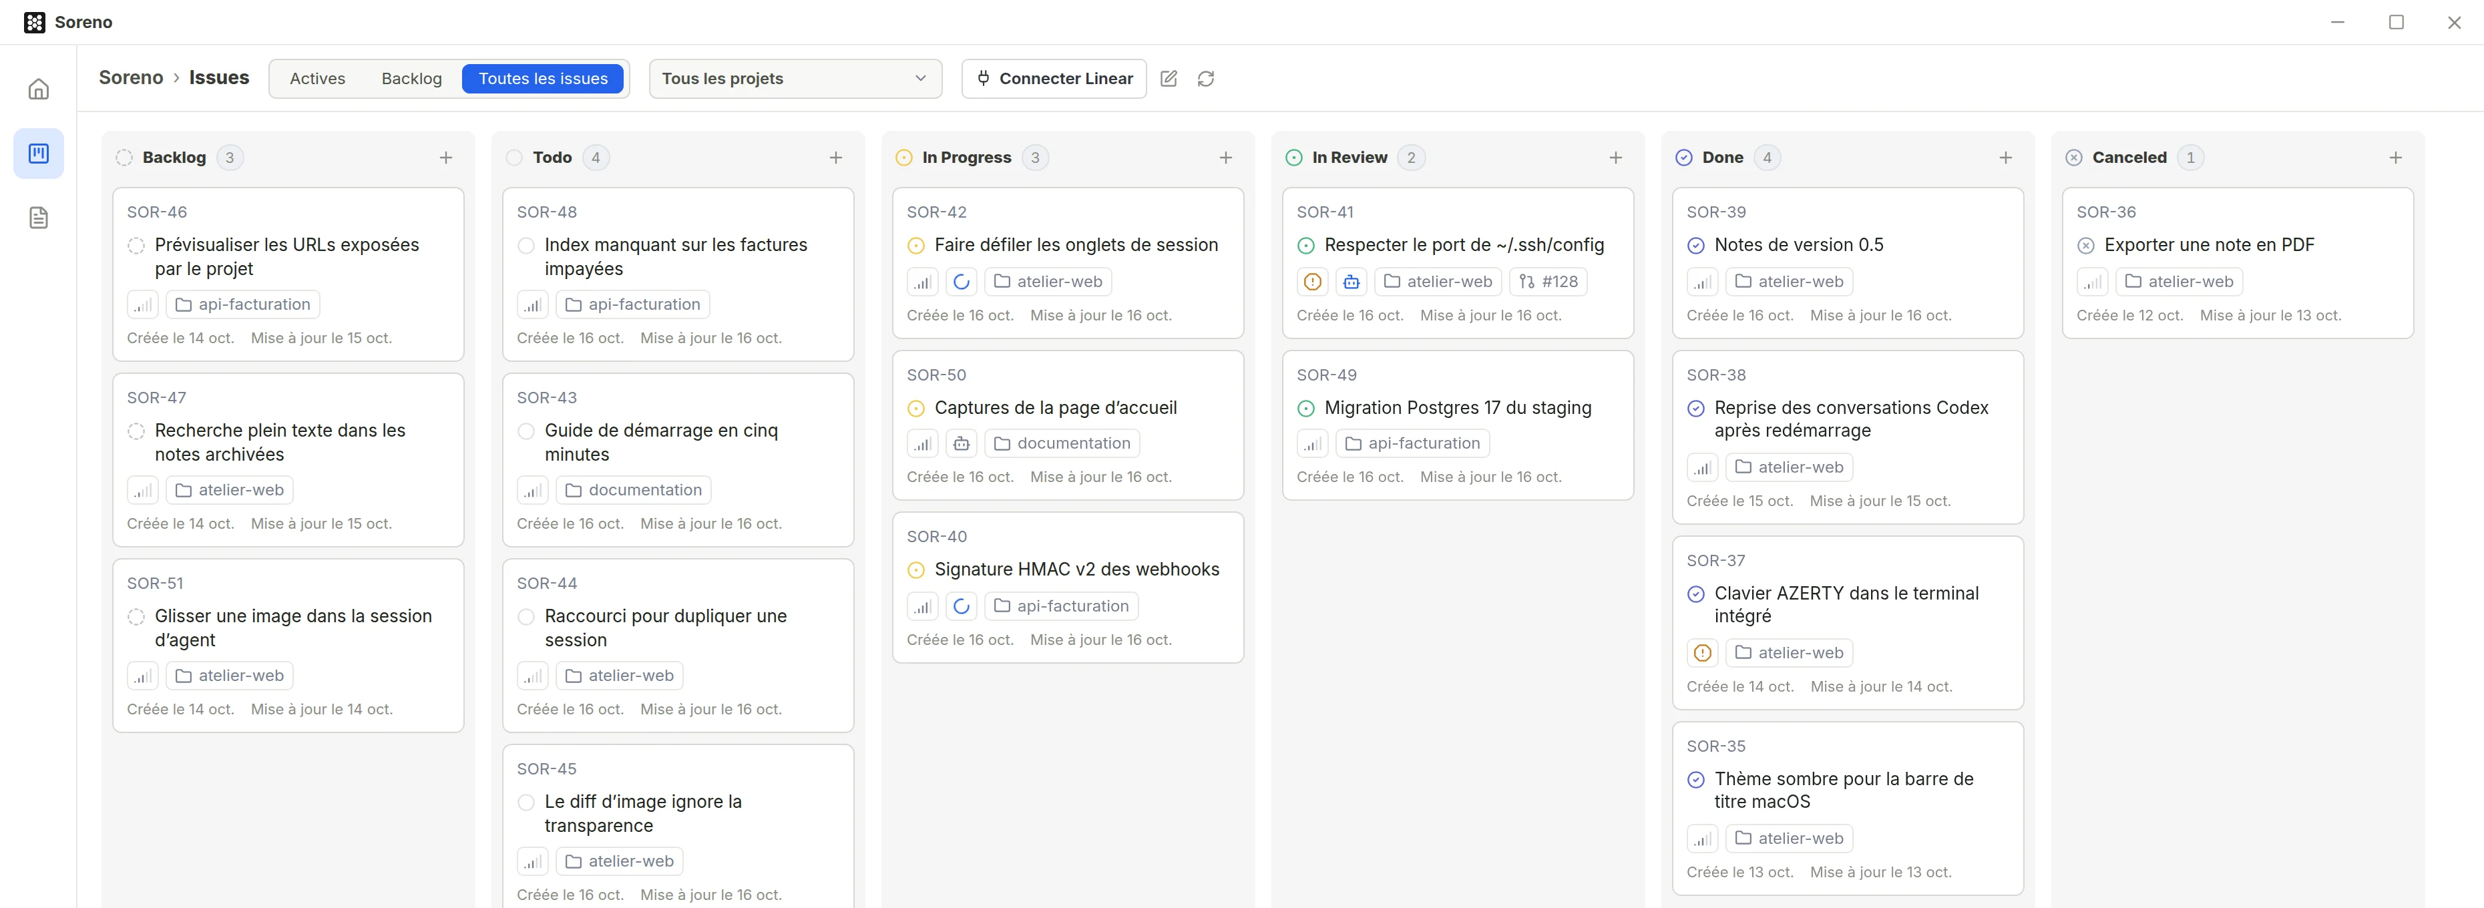Add an issue to In Progress column
The width and height of the screenshot is (2484, 908).
pos(1225,158)
